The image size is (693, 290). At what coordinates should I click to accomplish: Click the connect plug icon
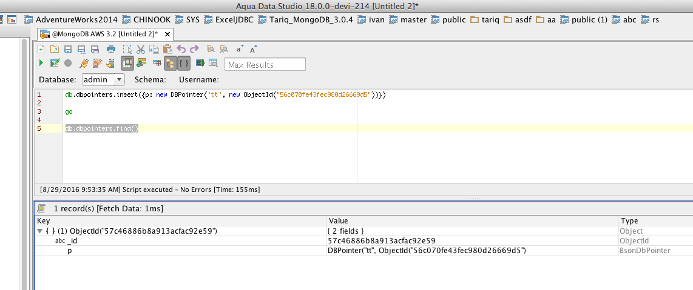tap(84, 63)
